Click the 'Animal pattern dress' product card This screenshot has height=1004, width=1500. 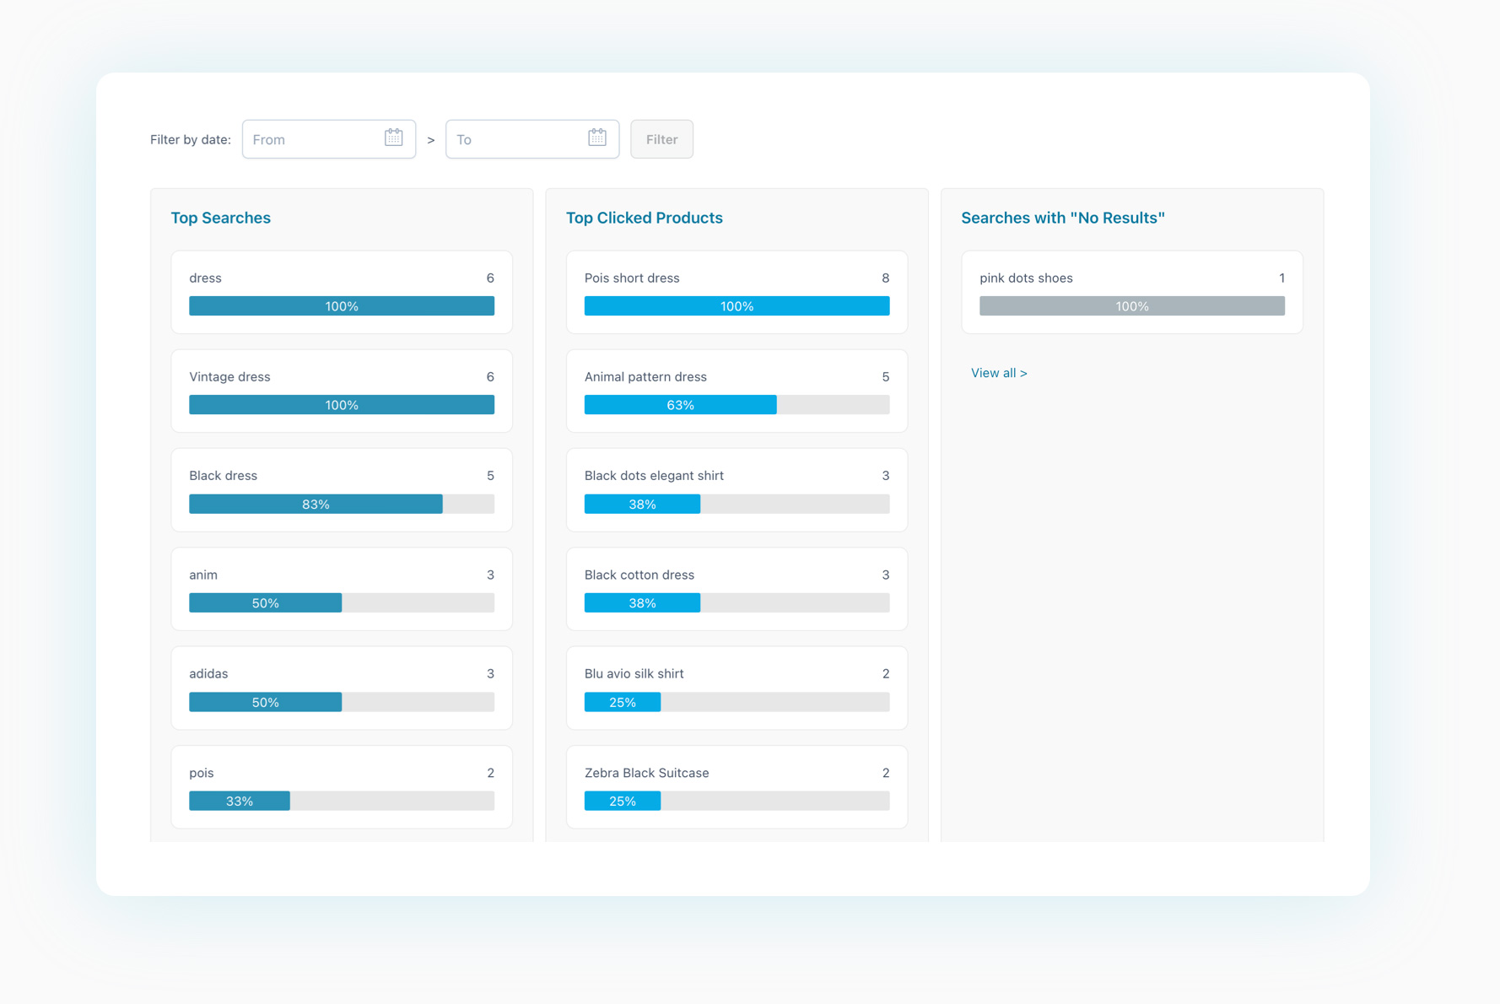[x=736, y=390]
